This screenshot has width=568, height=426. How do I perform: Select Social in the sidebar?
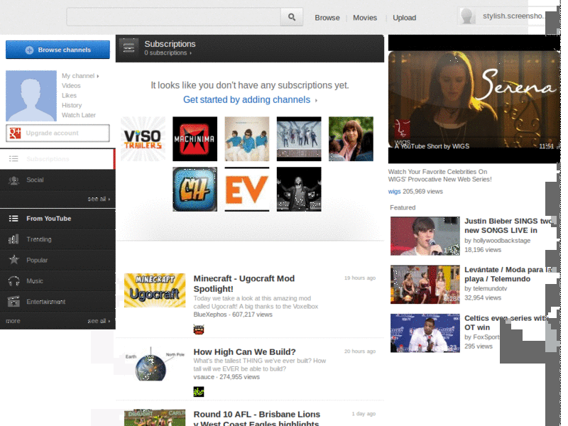[58, 180]
